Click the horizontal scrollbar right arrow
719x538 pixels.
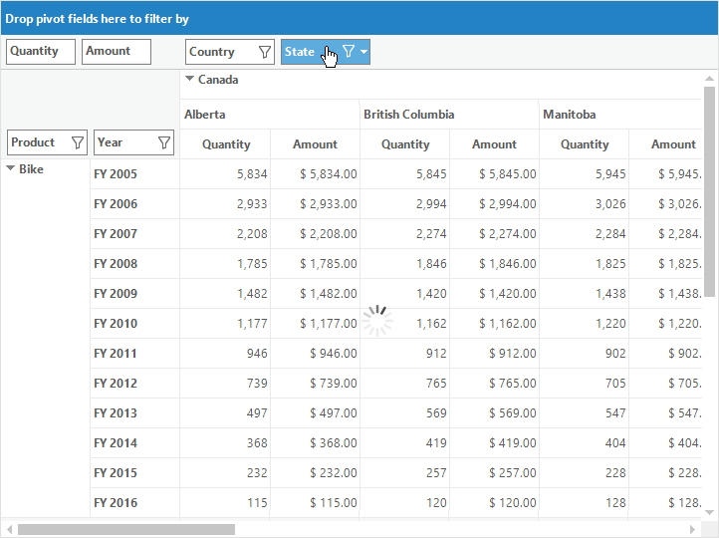pyautogui.click(x=693, y=530)
